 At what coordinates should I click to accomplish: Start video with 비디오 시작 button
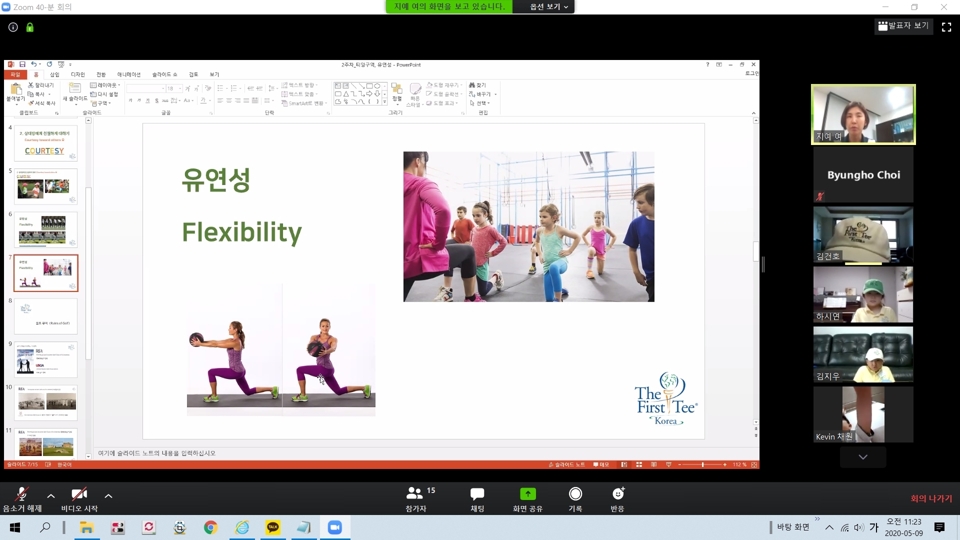coord(79,498)
